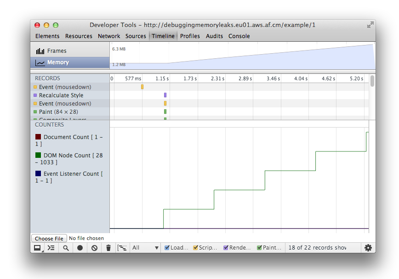Image resolution: width=399 pixels, height=279 pixels.
Task: Click the Choose File button
Action: tap(49, 239)
